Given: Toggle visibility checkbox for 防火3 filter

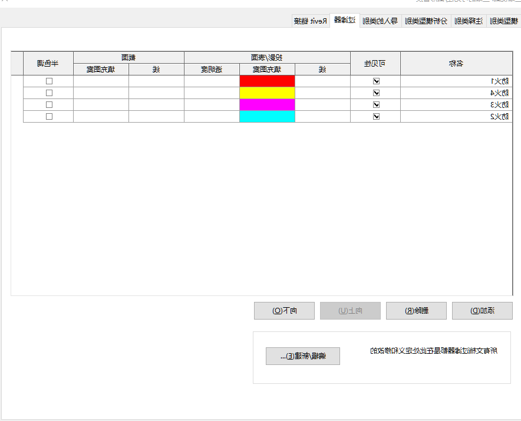Looking at the screenshot, I should [x=376, y=105].
